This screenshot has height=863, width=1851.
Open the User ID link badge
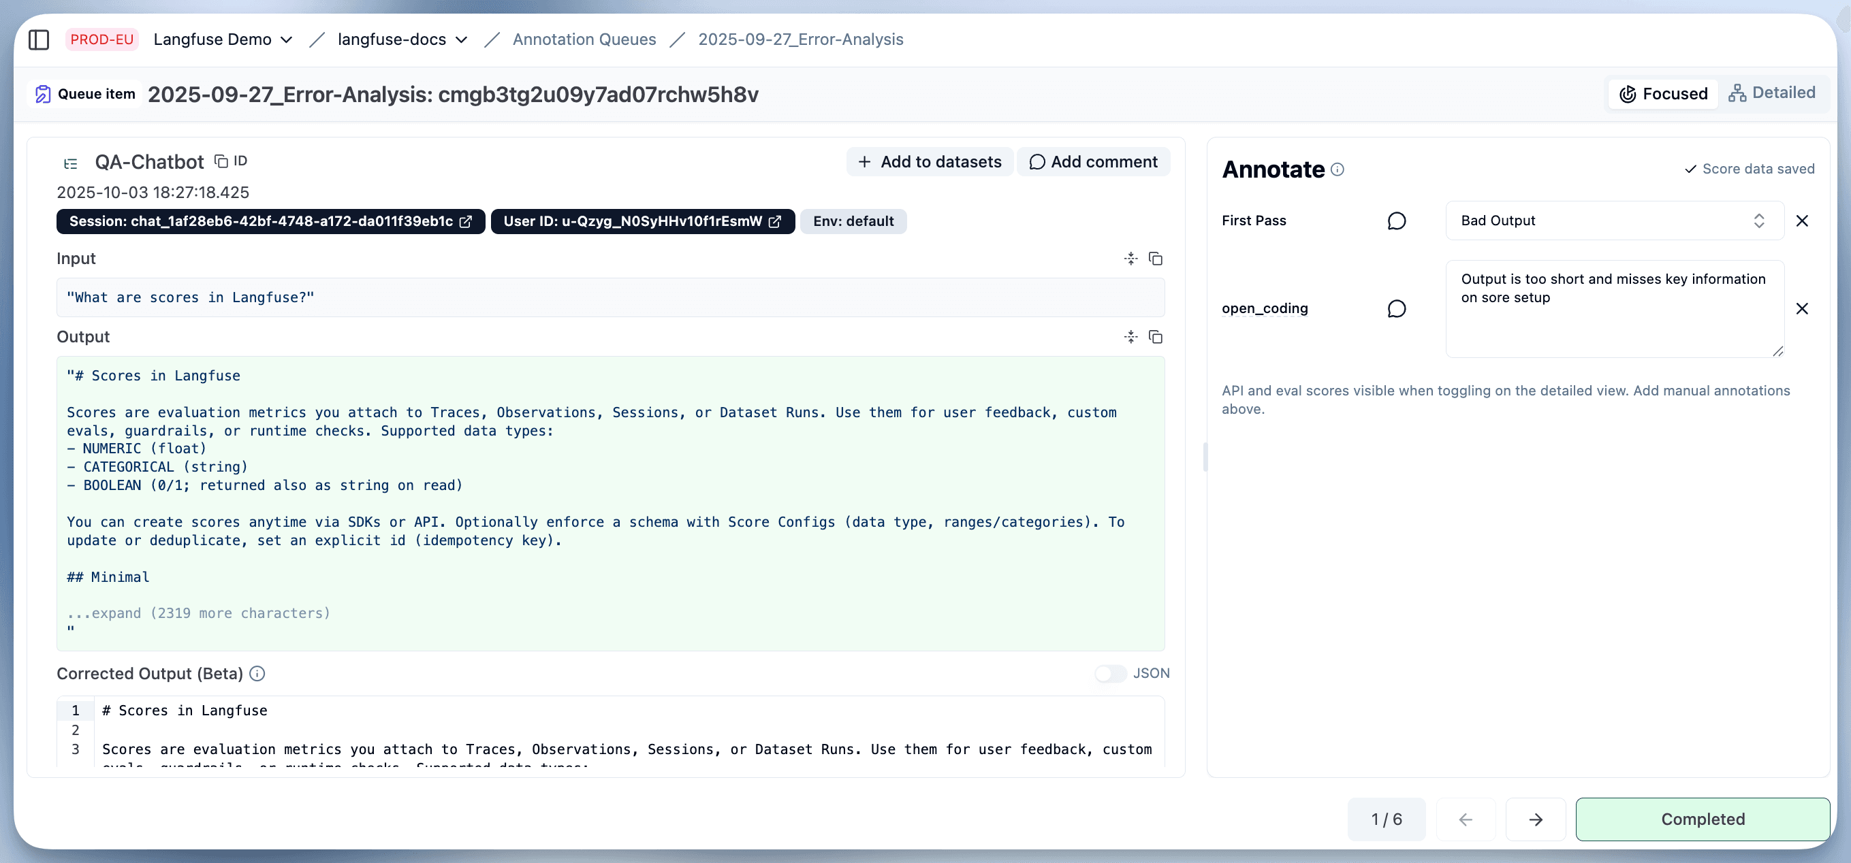(x=642, y=221)
